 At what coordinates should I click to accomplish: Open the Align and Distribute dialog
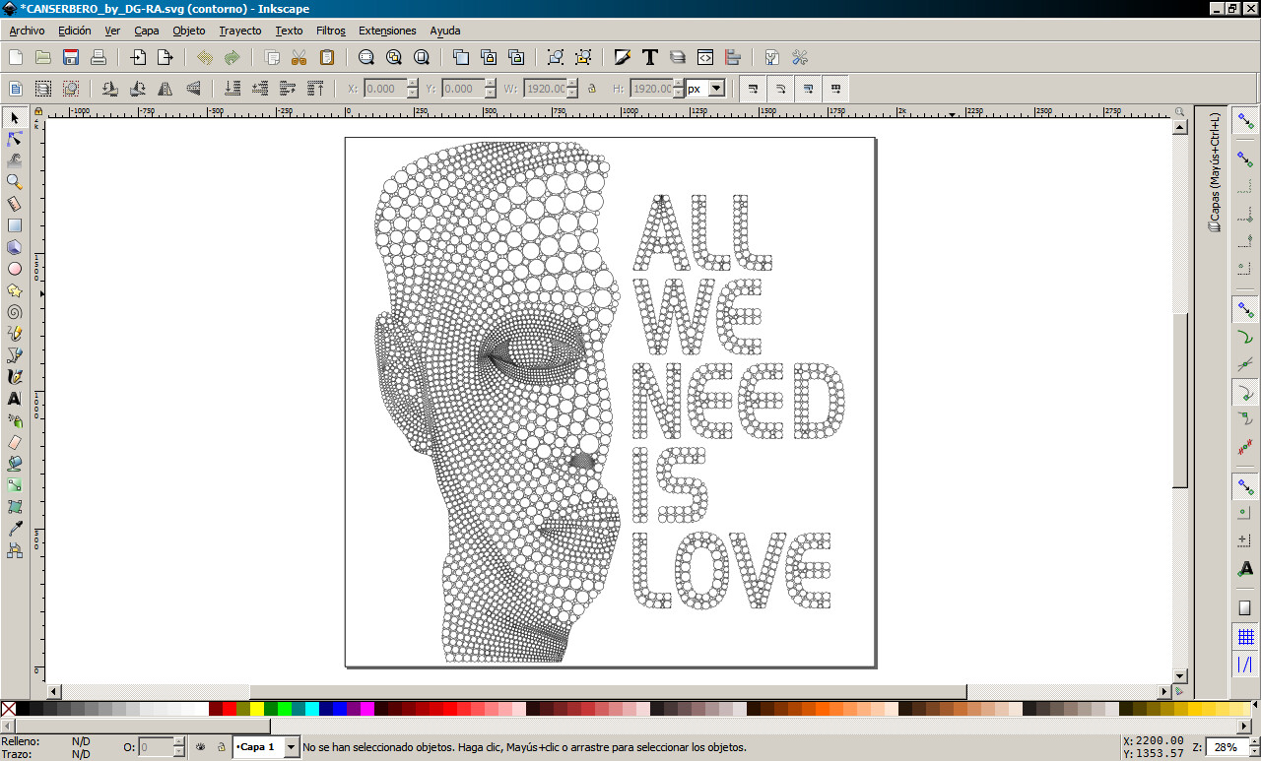[x=732, y=57]
